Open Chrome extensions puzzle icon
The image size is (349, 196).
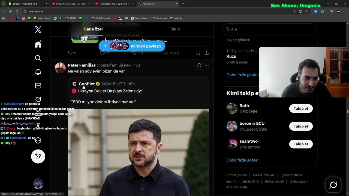tap(322, 11)
